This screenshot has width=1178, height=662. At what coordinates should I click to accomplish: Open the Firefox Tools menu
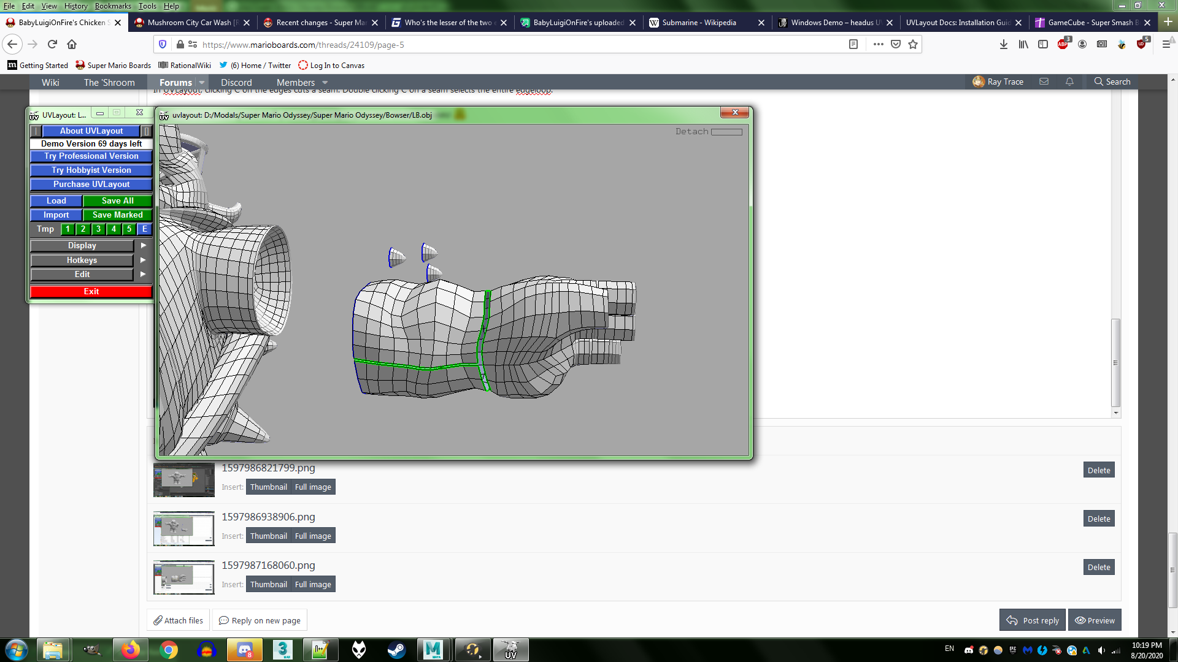[147, 6]
